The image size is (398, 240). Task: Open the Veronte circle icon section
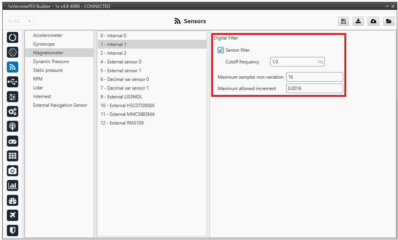coord(13,37)
